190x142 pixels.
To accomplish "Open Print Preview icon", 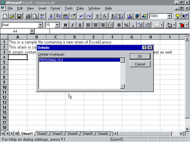I will tap(35, 16).
